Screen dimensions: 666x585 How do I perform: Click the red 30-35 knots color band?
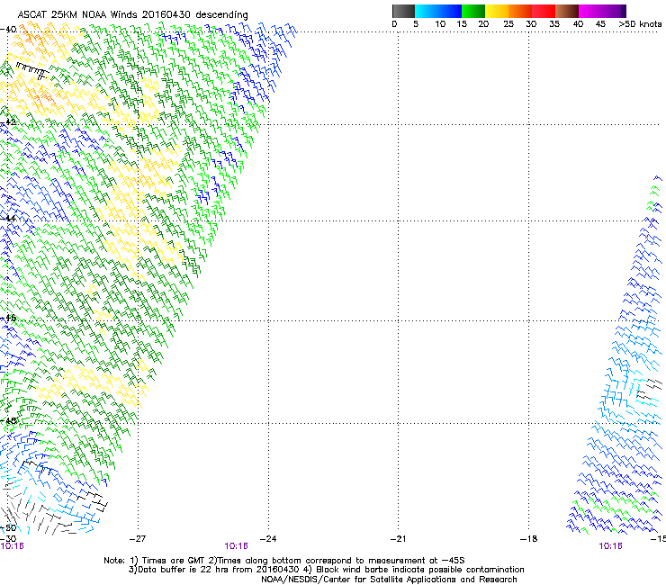tap(544, 11)
